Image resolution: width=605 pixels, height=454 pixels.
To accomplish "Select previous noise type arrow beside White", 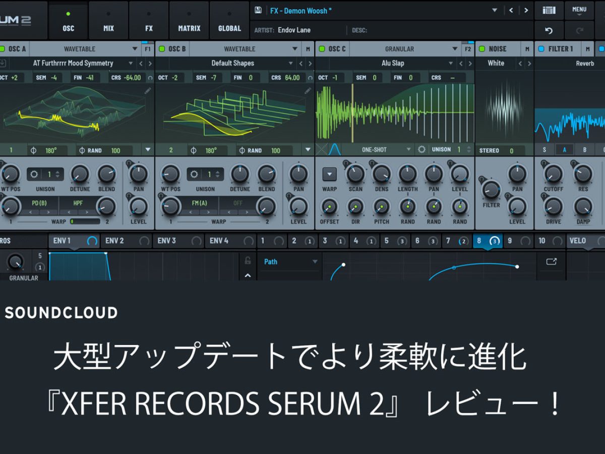I will point(520,64).
